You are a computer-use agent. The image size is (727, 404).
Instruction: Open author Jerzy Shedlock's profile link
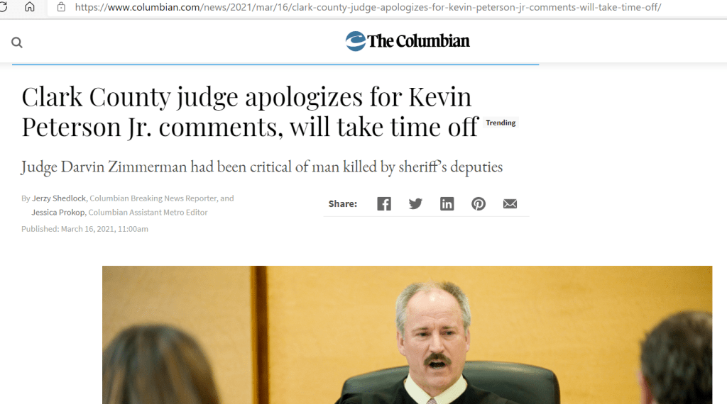pos(59,198)
